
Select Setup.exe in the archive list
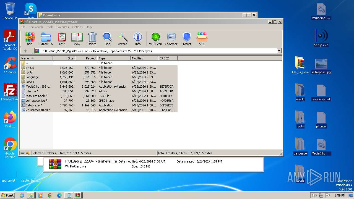[x=99, y=105]
